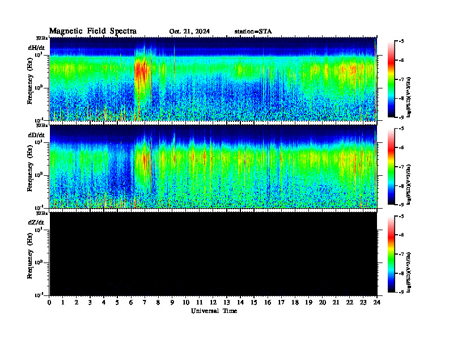This screenshot has width=449, height=347.
Task: Click hour tick label "2" on time axis
Action: (77, 302)
